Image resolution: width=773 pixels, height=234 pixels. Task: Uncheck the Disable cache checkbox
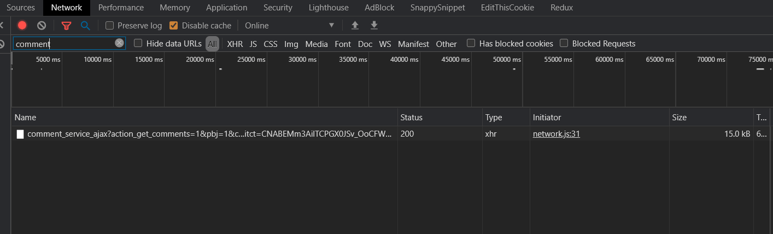(x=174, y=25)
